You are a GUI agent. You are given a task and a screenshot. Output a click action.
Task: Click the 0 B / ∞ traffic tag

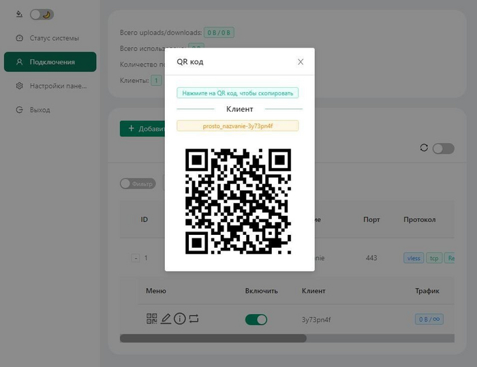pos(429,319)
